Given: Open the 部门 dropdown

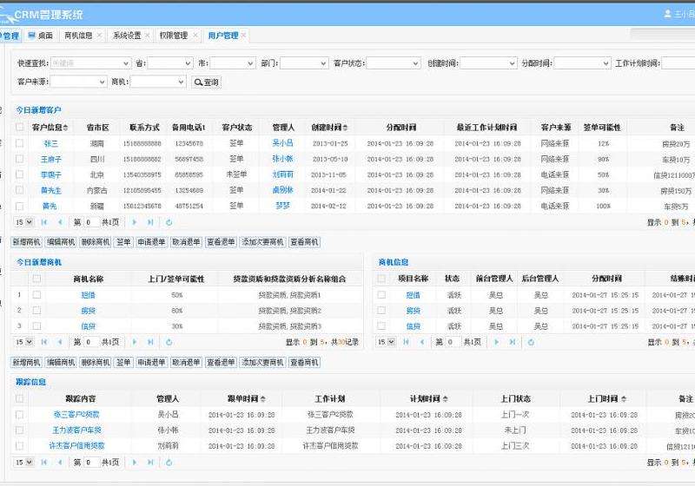Looking at the screenshot, I should pos(304,63).
